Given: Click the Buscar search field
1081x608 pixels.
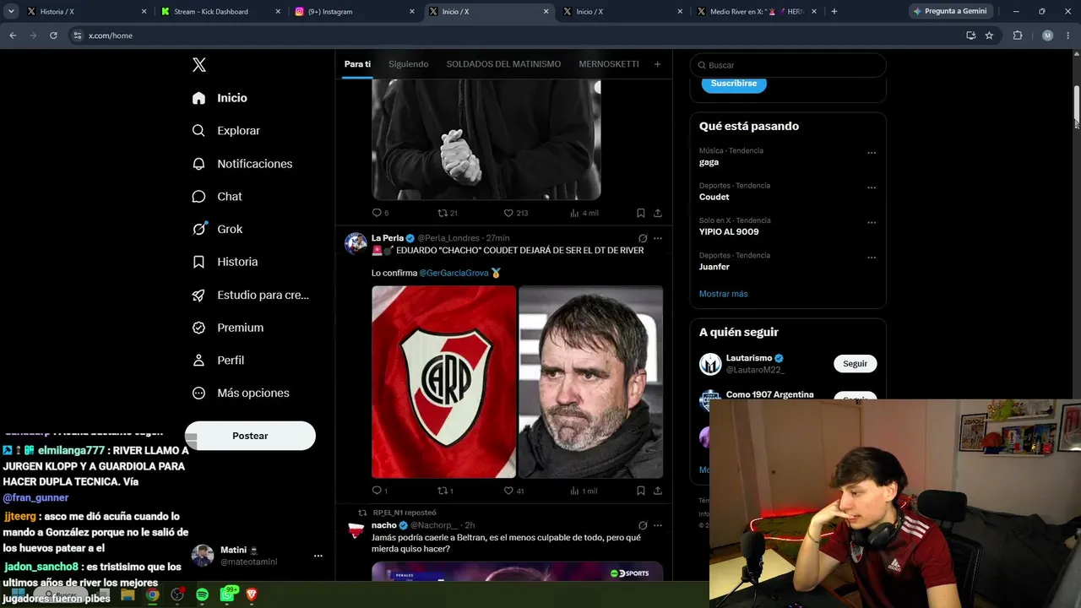Looking at the screenshot, I should pos(788,65).
